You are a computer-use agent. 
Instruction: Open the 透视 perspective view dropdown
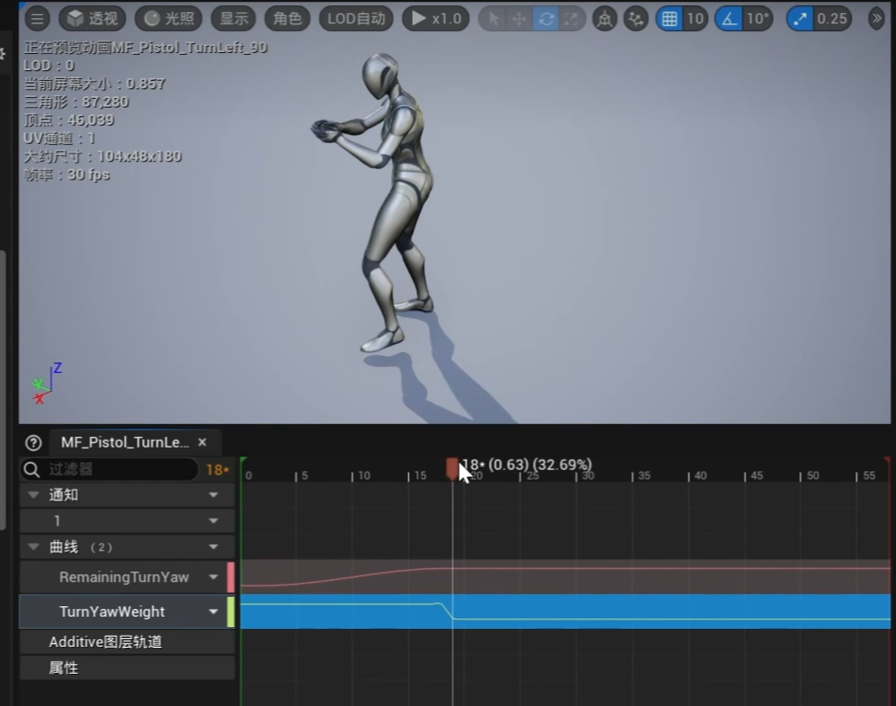[x=93, y=18]
